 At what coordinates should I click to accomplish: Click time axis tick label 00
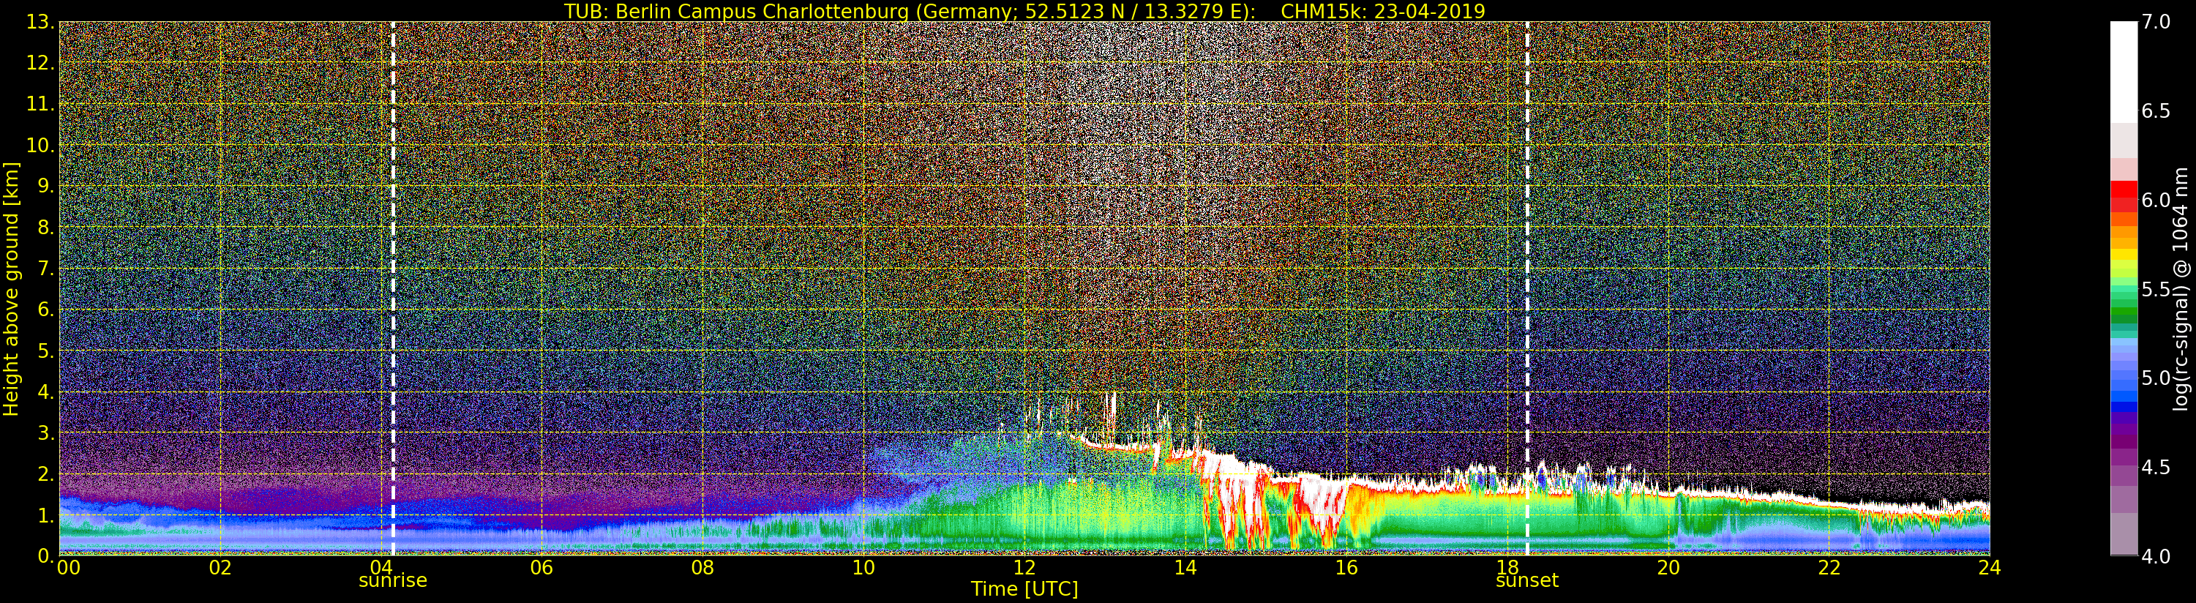68,568
